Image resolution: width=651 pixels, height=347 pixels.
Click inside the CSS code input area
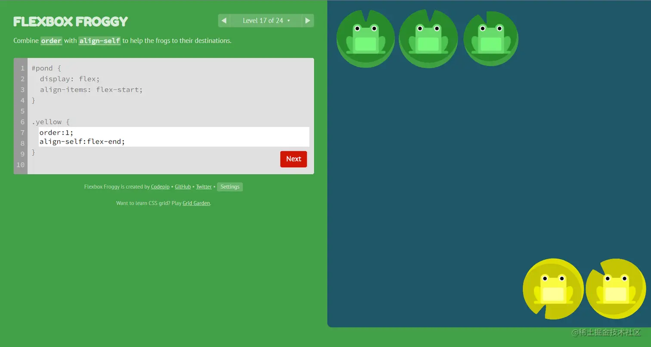click(x=174, y=137)
